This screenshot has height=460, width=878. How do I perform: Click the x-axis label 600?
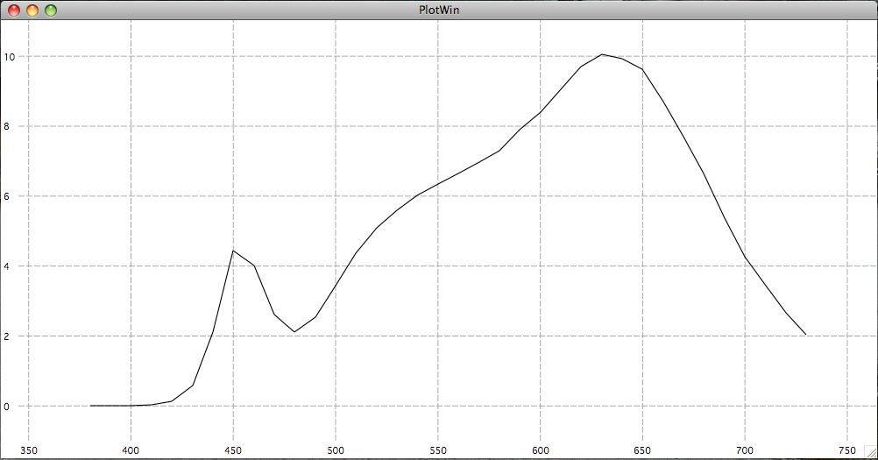(541, 450)
